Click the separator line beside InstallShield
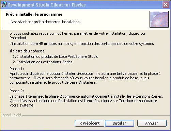171x131 pixels. [96, 116]
